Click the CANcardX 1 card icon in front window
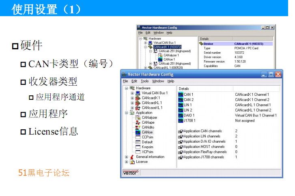 point(138,98)
